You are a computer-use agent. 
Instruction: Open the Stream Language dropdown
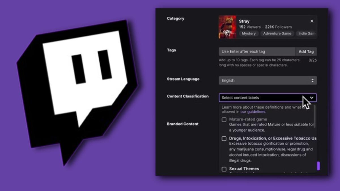(x=267, y=80)
